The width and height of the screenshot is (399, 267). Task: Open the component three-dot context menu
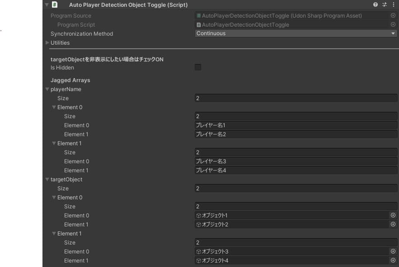click(x=393, y=5)
